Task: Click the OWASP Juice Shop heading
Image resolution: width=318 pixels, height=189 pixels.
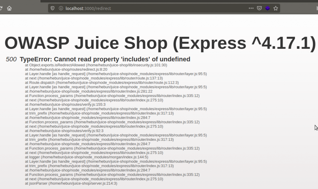Action: click(x=160, y=43)
